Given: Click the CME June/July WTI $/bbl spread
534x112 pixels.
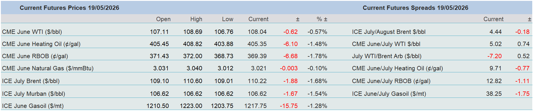Looking at the screenshot, I should 386,44.
